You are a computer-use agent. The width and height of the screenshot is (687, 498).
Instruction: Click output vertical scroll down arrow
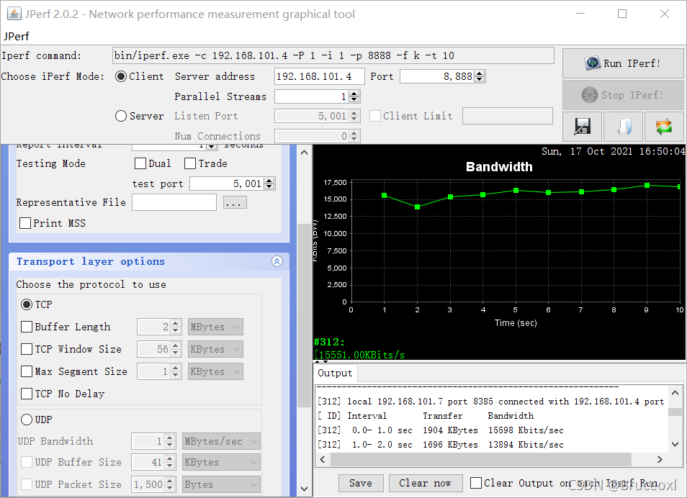tap(675, 444)
